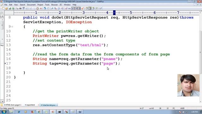Click the presenter webcam thumbnail

click(x=188, y=85)
